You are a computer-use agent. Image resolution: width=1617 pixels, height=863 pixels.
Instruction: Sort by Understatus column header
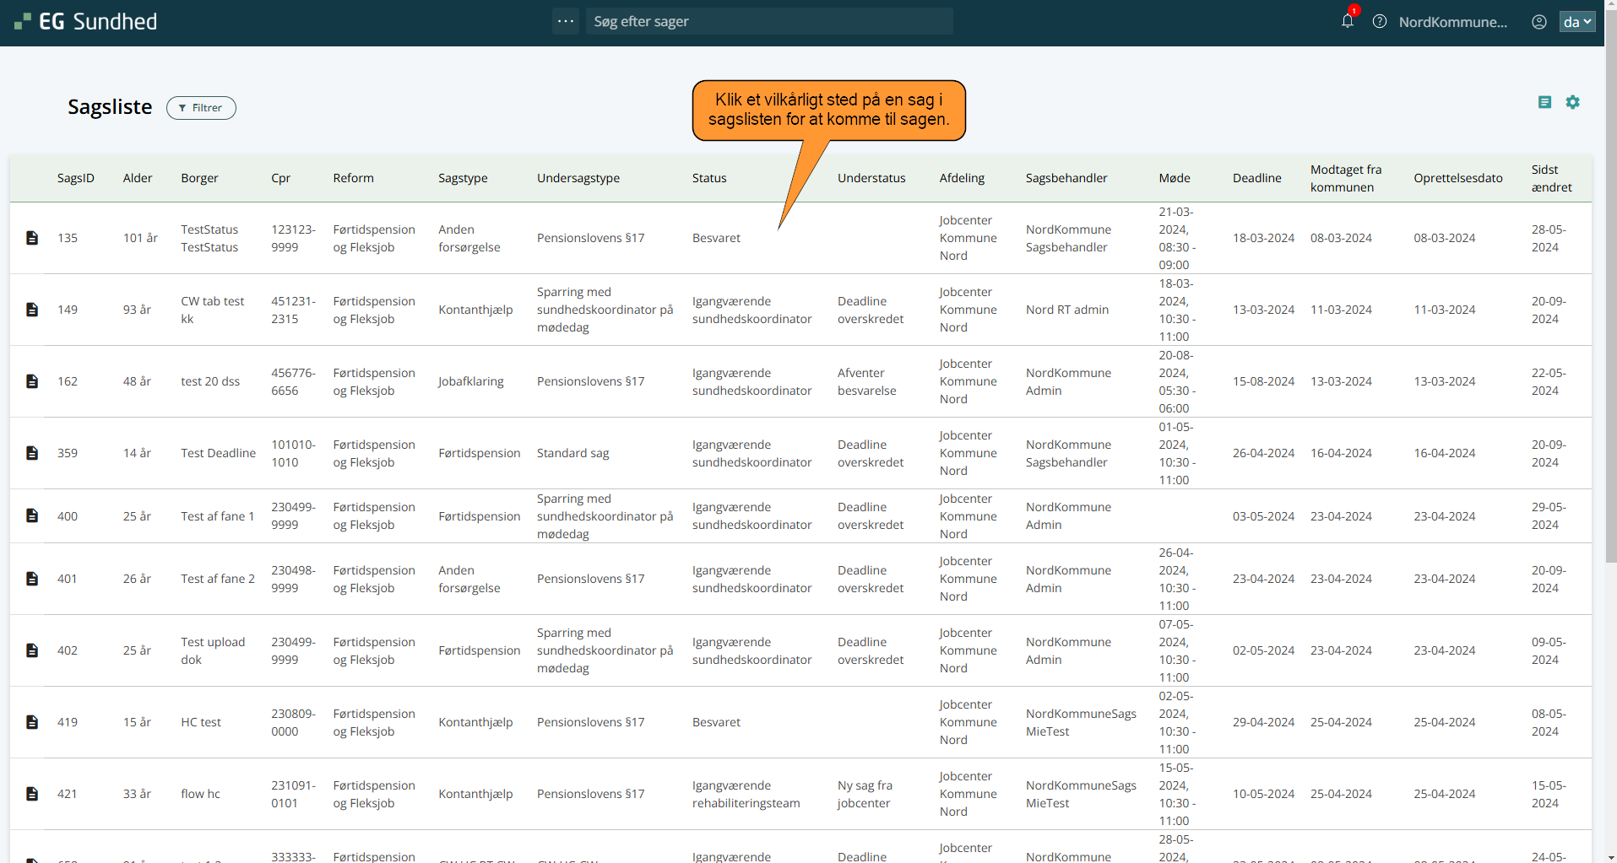[x=871, y=178]
